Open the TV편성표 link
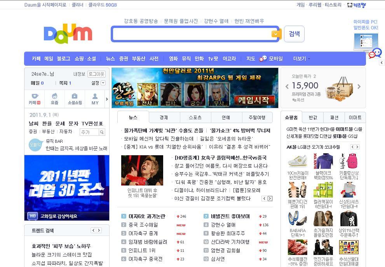 [x=92, y=123]
